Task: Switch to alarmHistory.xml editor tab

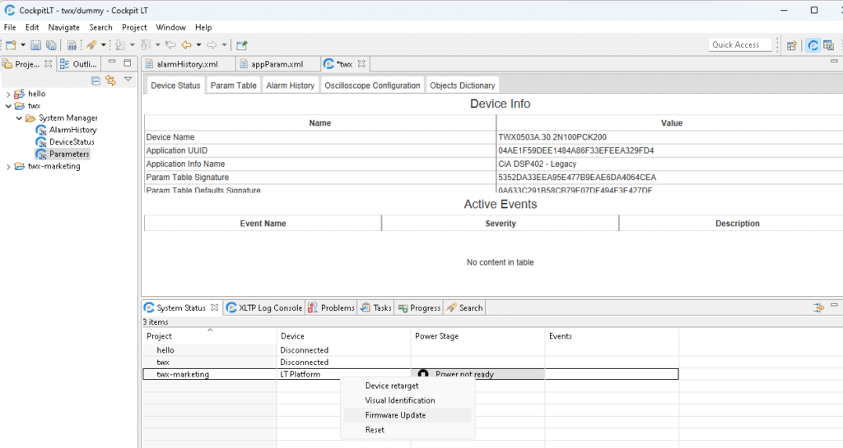Action: 188,64
